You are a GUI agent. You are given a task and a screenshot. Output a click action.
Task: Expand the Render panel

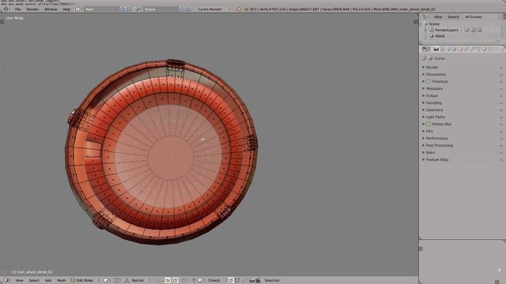coord(432,67)
